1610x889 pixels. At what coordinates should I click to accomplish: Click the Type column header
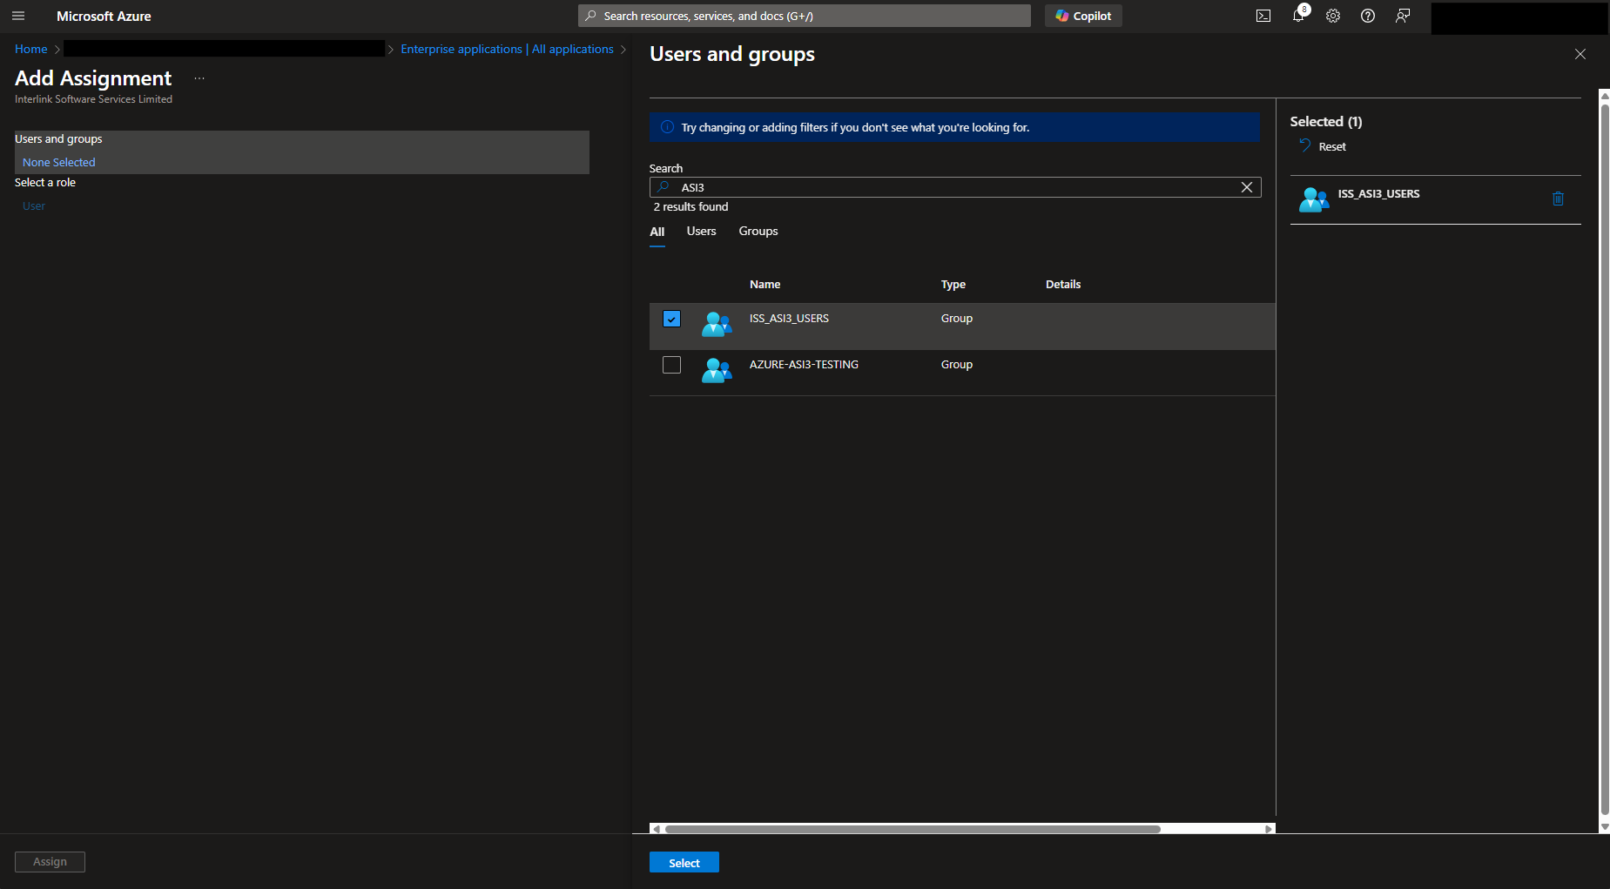click(953, 285)
